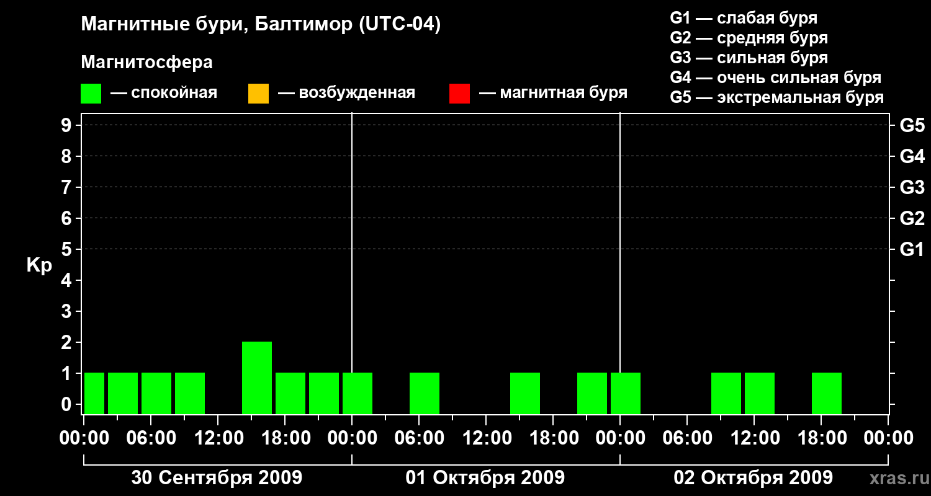Viewport: 931px width, 496px height.
Task: Click the 18:00 time label of 01 Октября
Action: [553, 438]
